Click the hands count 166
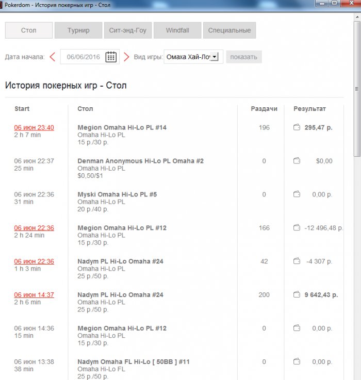This screenshot has width=361, height=380. (264, 228)
